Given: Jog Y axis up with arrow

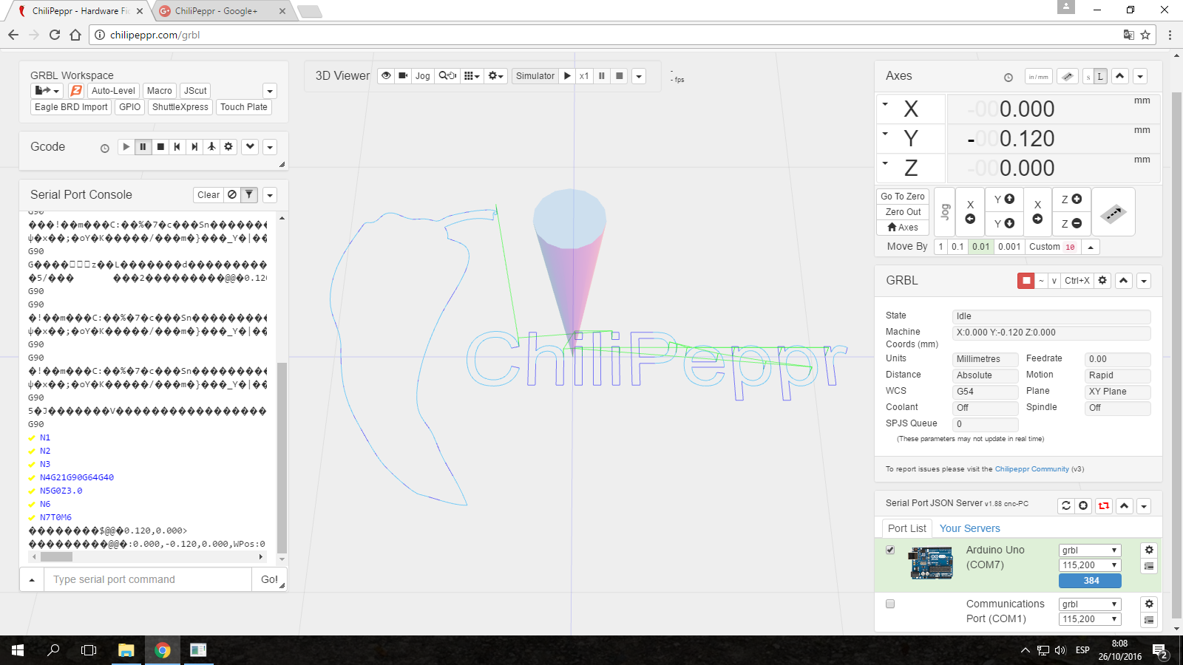Looking at the screenshot, I should [1004, 199].
